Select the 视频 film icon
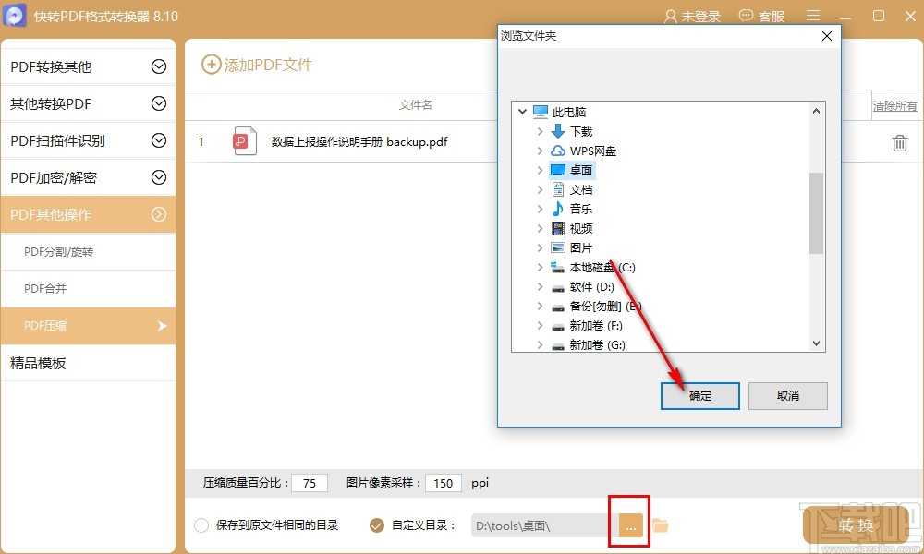 point(557,228)
